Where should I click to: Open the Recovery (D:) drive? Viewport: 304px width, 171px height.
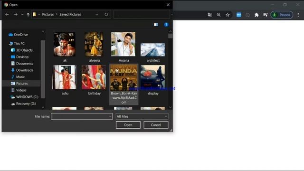[23, 104]
